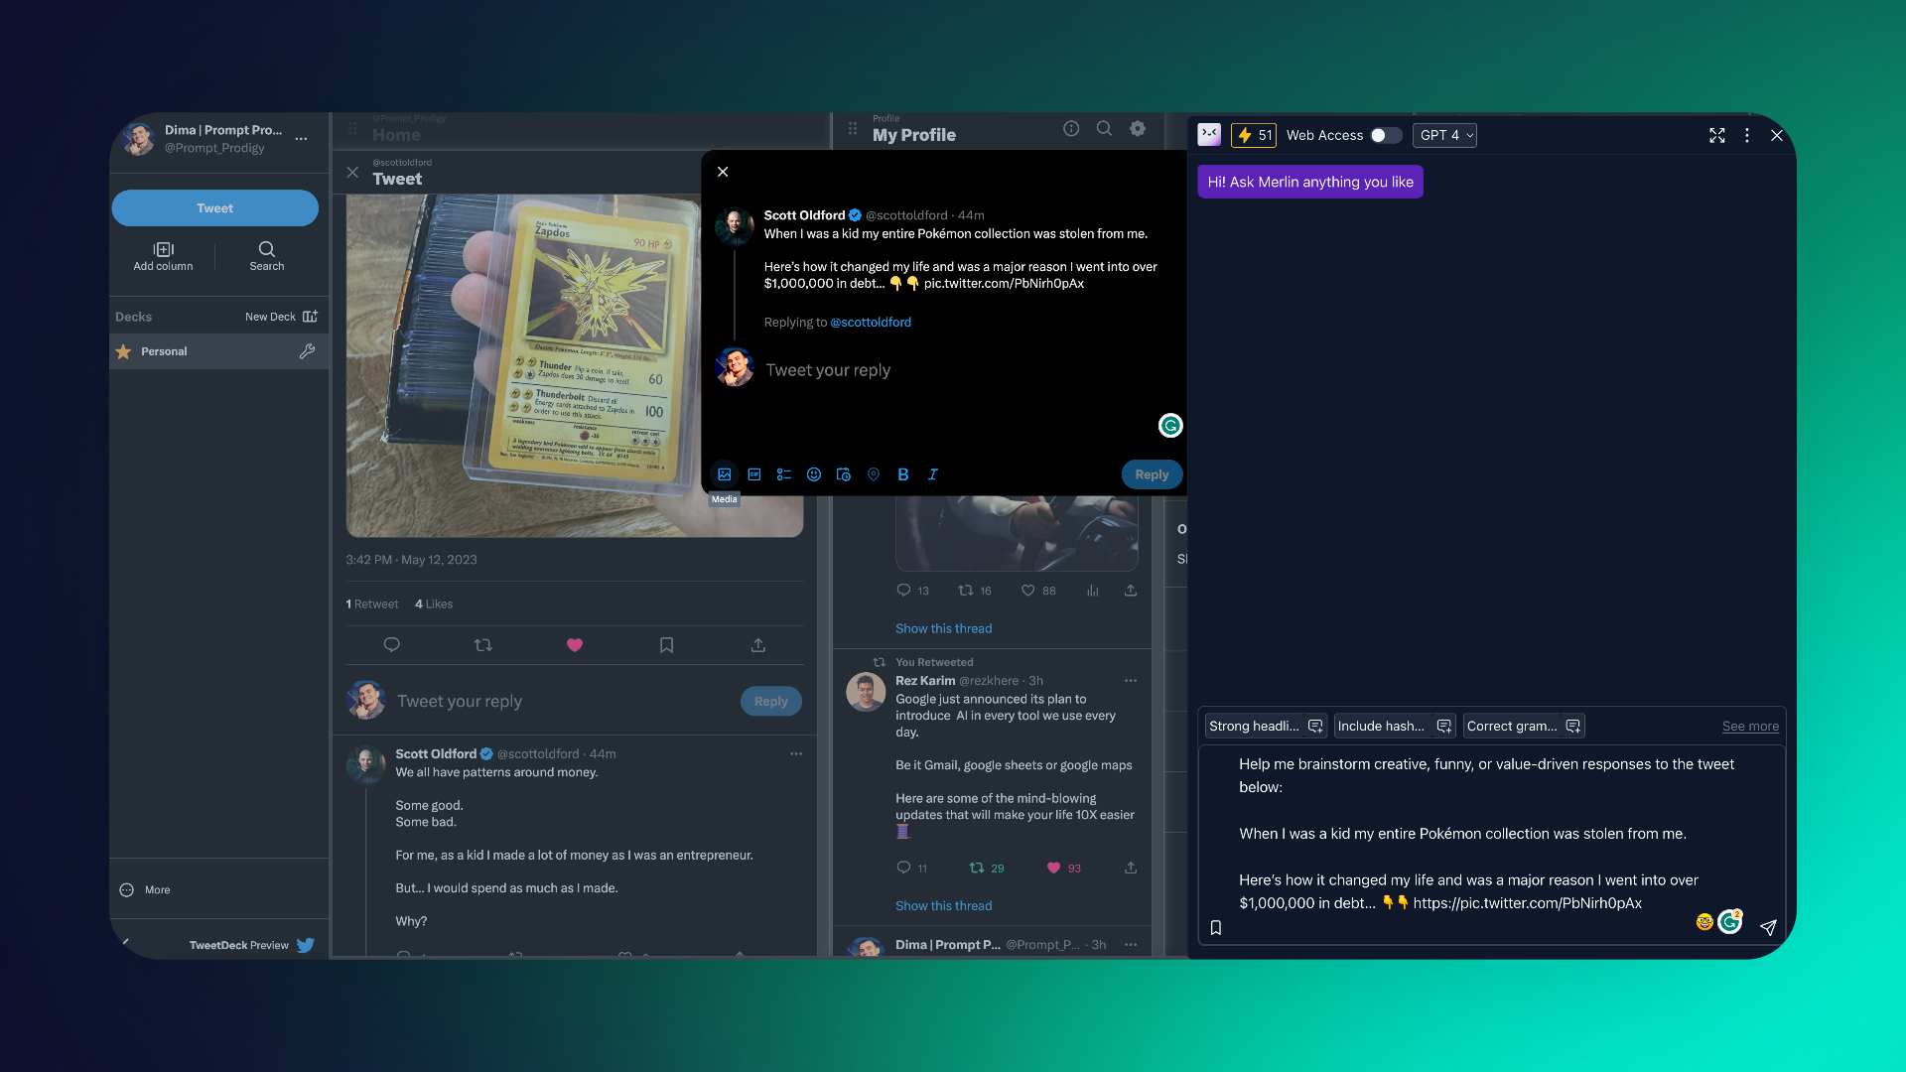Close the reply composer popup
Screen dimensions: 1906x1072
tap(723, 172)
